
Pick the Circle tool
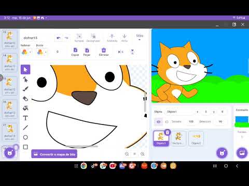click(x=25, y=137)
